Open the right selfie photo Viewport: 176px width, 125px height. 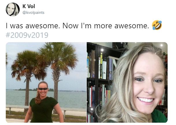pyautogui.click(x=127, y=82)
